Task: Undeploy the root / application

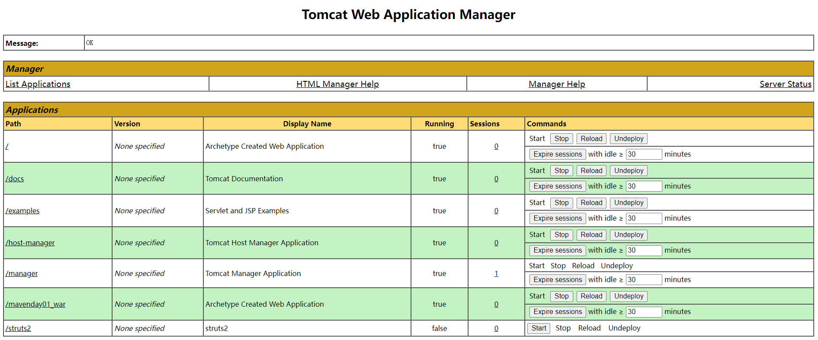Action: pos(629,138)
